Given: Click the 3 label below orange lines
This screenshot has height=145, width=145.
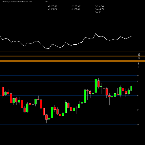Looking at the screenshot, I should [x=139, y=67].
